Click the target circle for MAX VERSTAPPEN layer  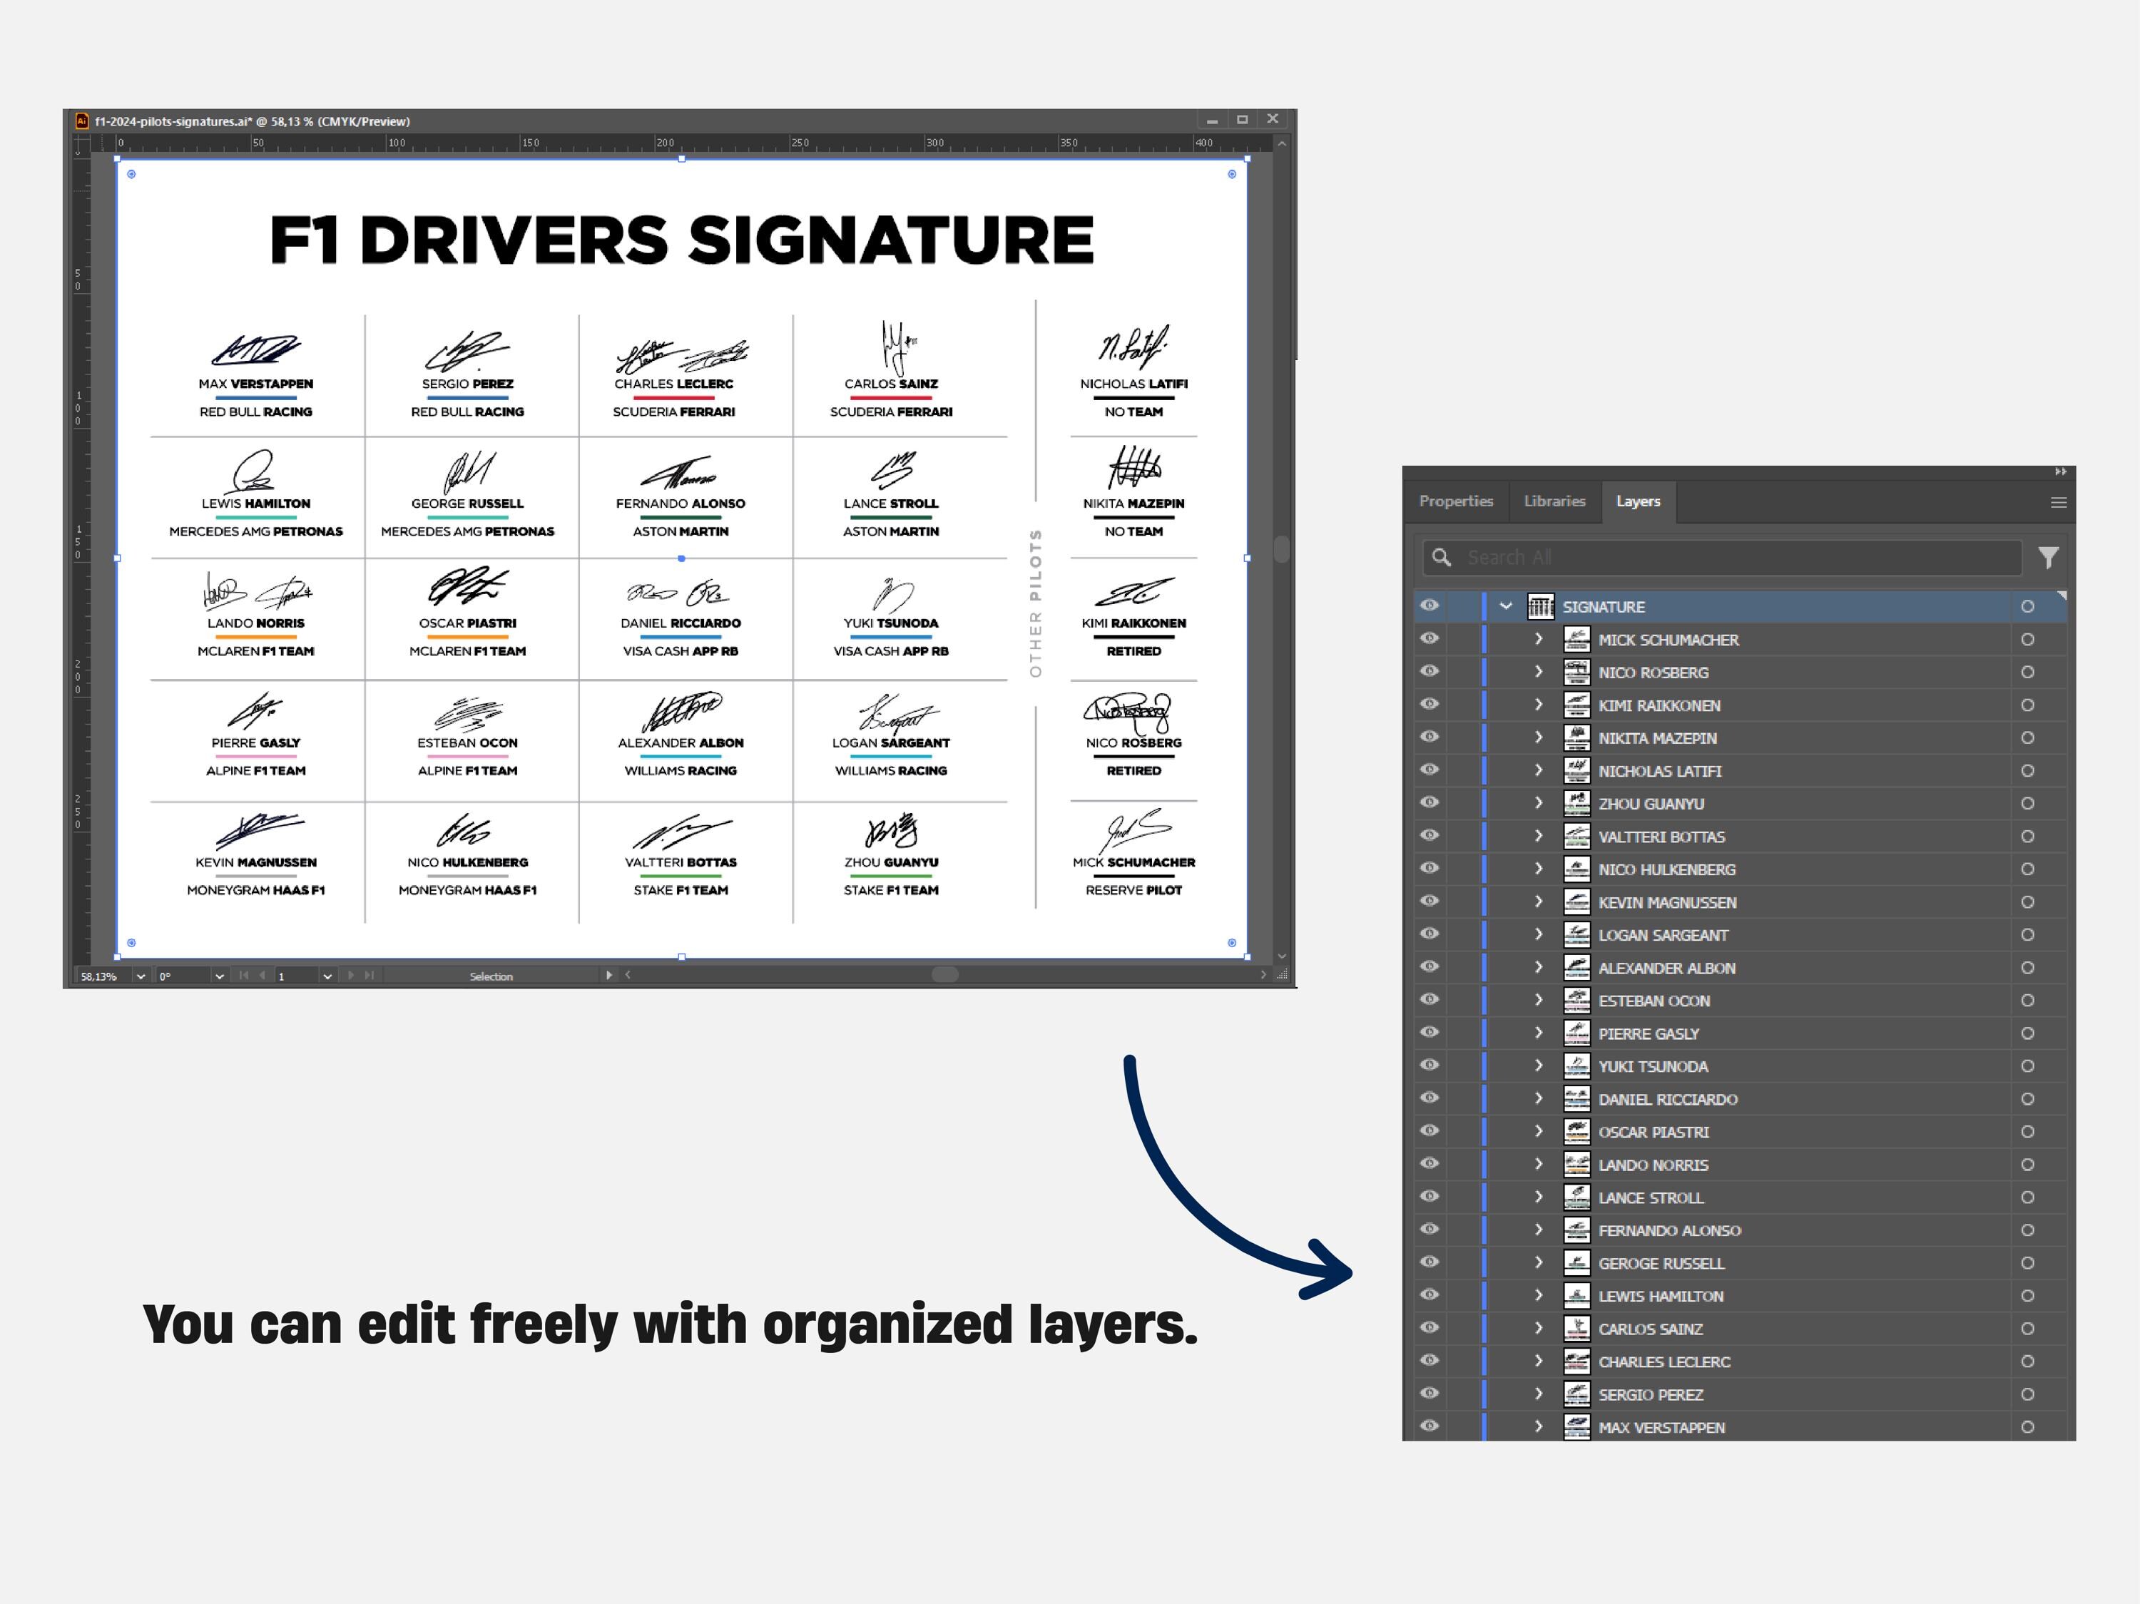coord(2029,1427)
